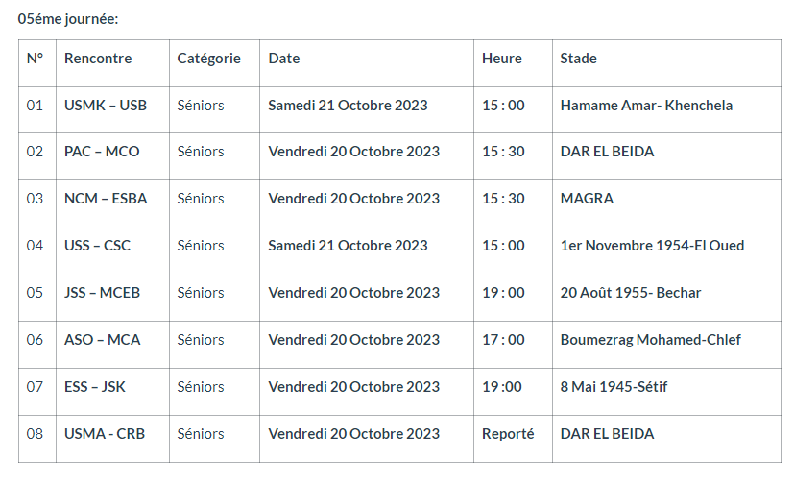The width and height of the screenshot is (794, 477).
Task: Select the 'NCM – ESBA' match cell
Action: click(x=106, y=199)
